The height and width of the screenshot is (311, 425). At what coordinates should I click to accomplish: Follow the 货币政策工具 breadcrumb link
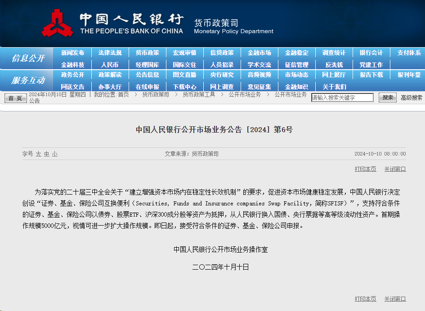(199, 94)
